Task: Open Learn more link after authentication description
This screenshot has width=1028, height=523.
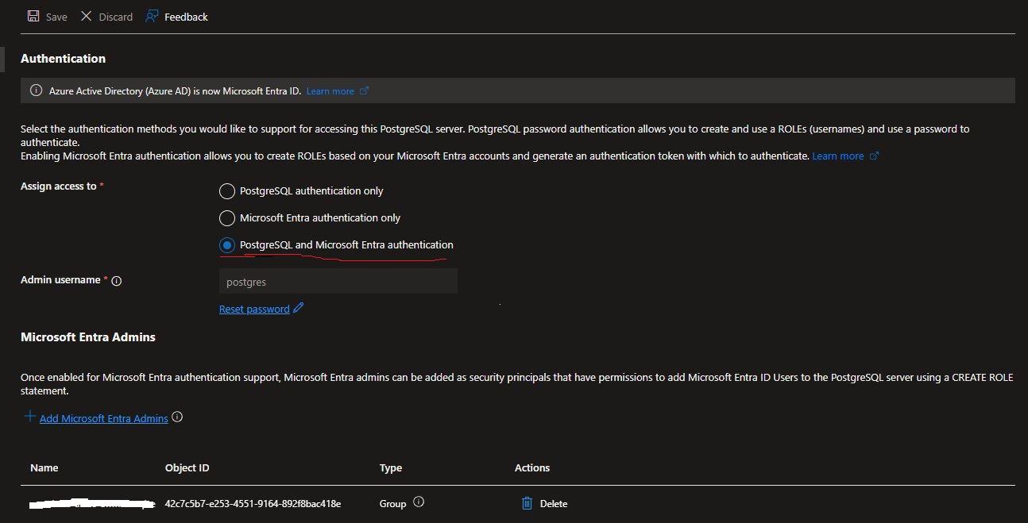Action: (837, 156)
